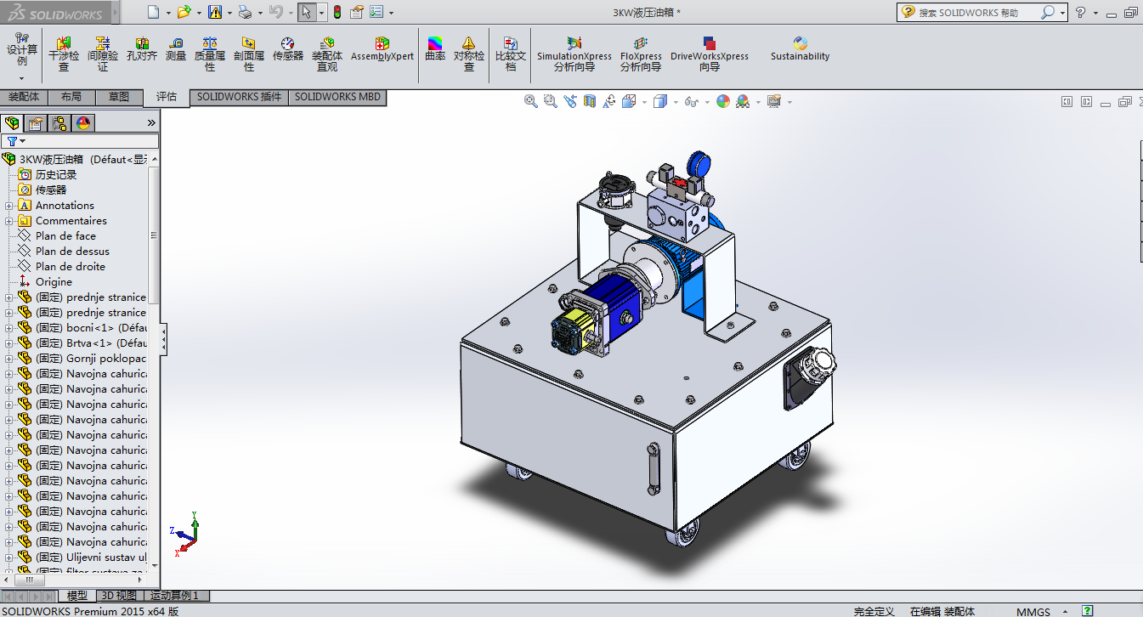Open the 传感器 sensor tool in ribbon
This screenshot has height=617, width=1143.
(288, 49)
